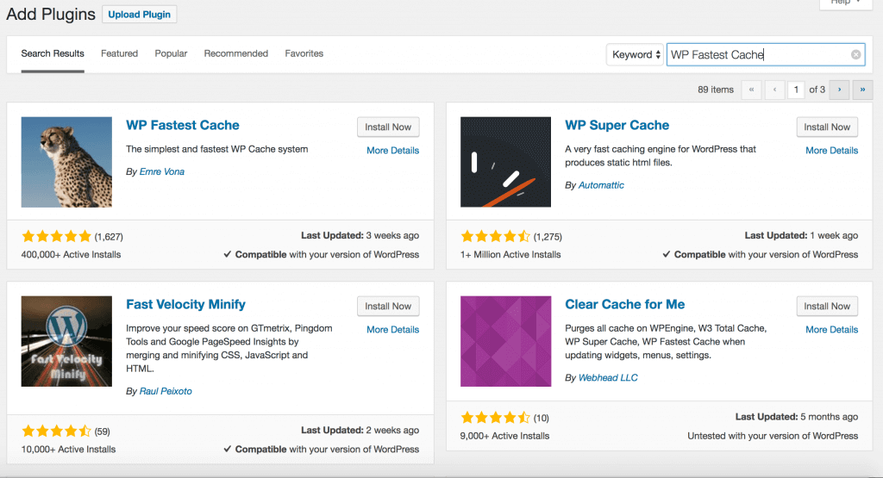Screen dimensions: 883x478
Task: Visit author Automattic's link
Action: pos(601,185)
